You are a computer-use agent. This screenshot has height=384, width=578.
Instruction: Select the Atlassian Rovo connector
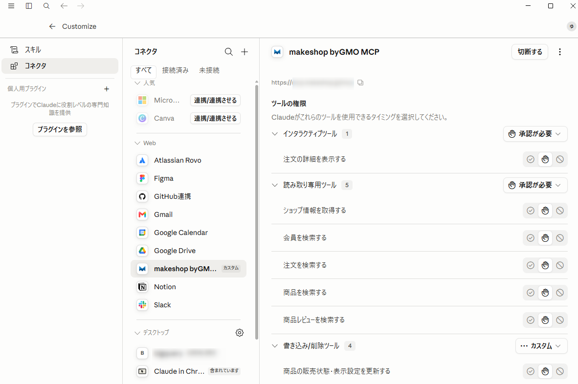click(x=188, y=161)
